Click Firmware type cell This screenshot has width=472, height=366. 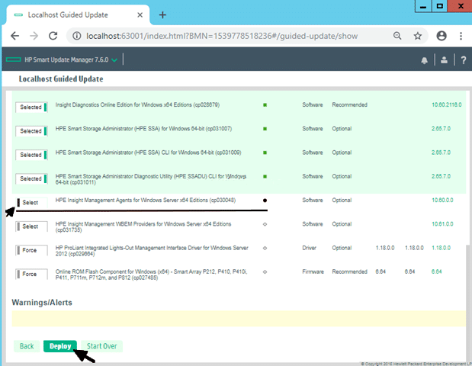pyautogui.click(x=313, y=271)
